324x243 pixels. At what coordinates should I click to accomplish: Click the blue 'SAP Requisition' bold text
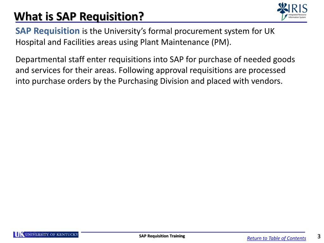coord(47,31)
